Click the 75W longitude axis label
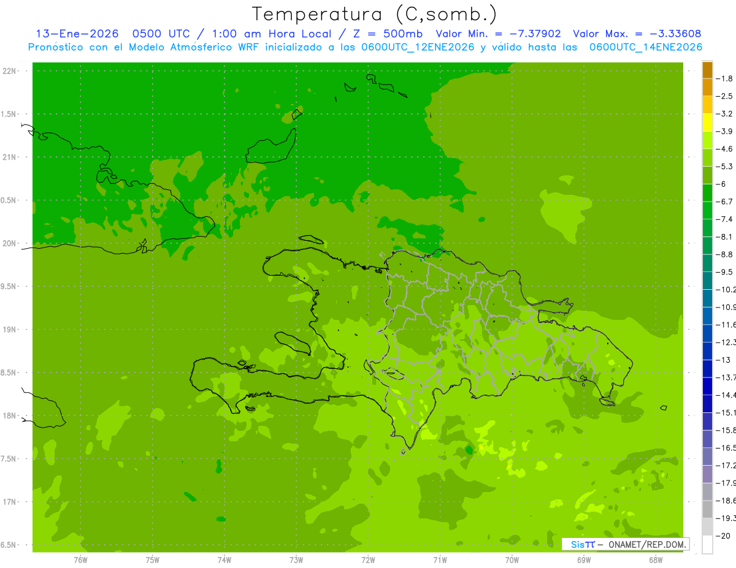The image size is (736, 568). point(153,560)
